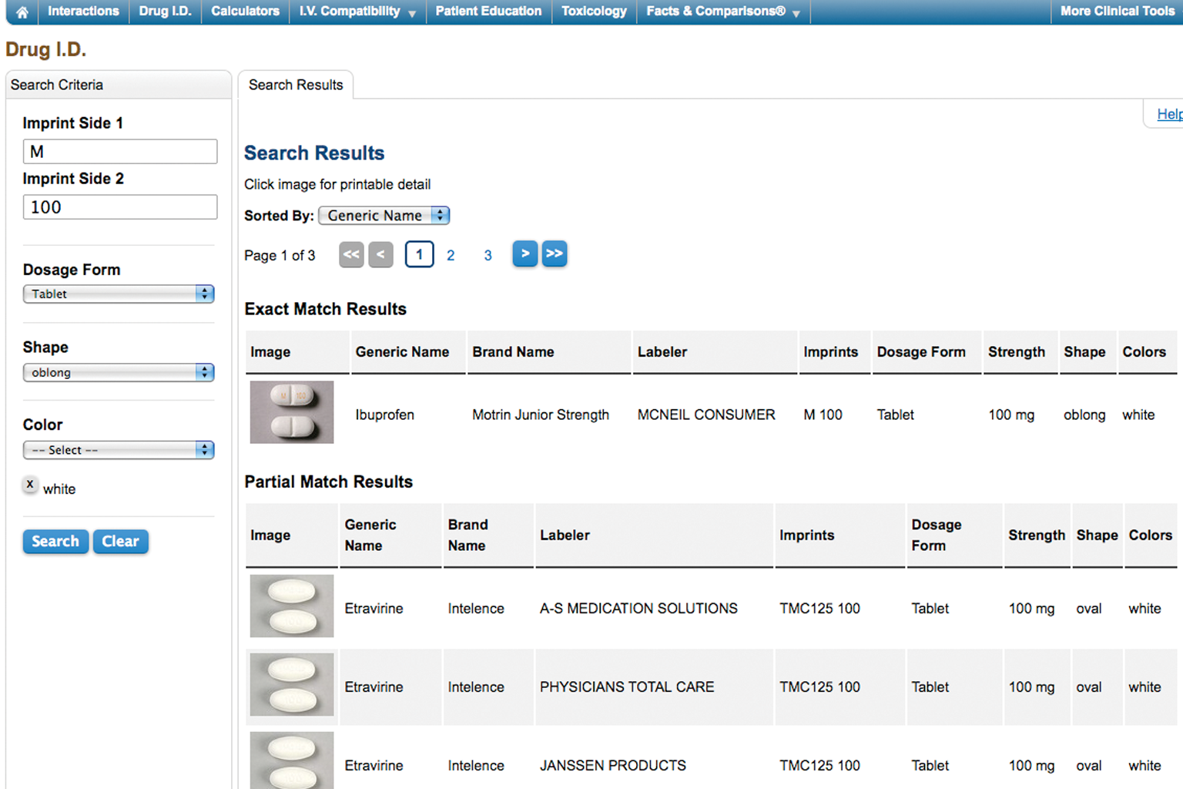Go to previous results page arrow

point(380,254)
